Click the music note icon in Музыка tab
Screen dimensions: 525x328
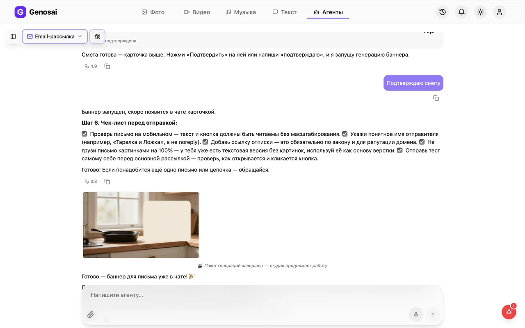tap(228, 12)
